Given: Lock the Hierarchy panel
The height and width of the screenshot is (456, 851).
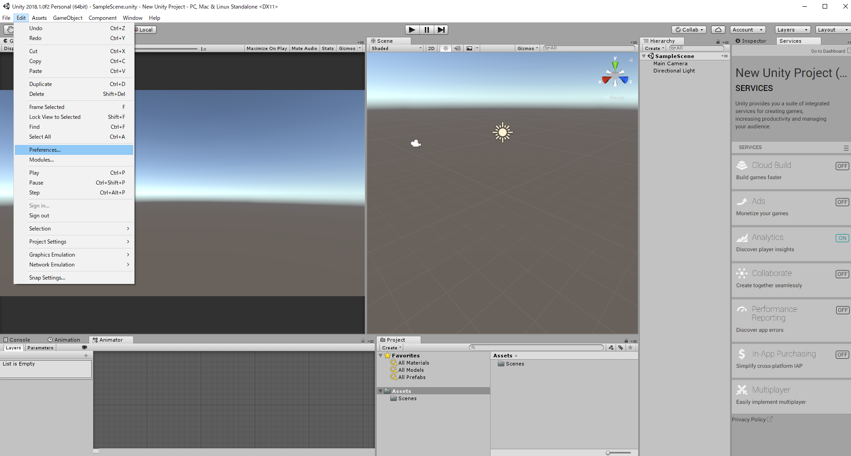Looking at the screenshot, I should coord(718,41).
